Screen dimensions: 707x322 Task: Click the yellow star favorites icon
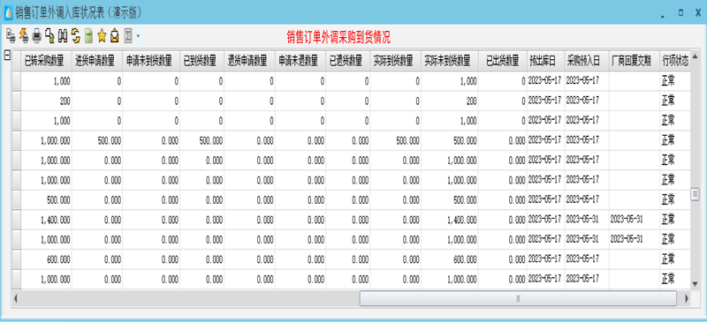click(x=102, y=35)
